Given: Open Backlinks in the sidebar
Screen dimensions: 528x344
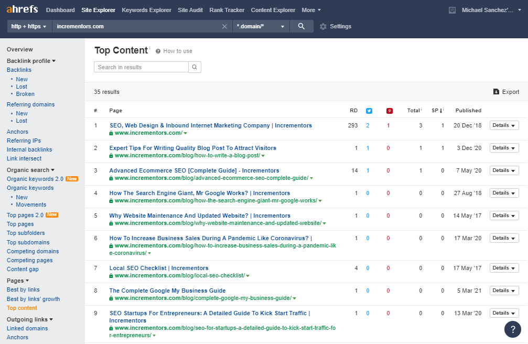Looking at the screenshot, I should pos(19,70).
